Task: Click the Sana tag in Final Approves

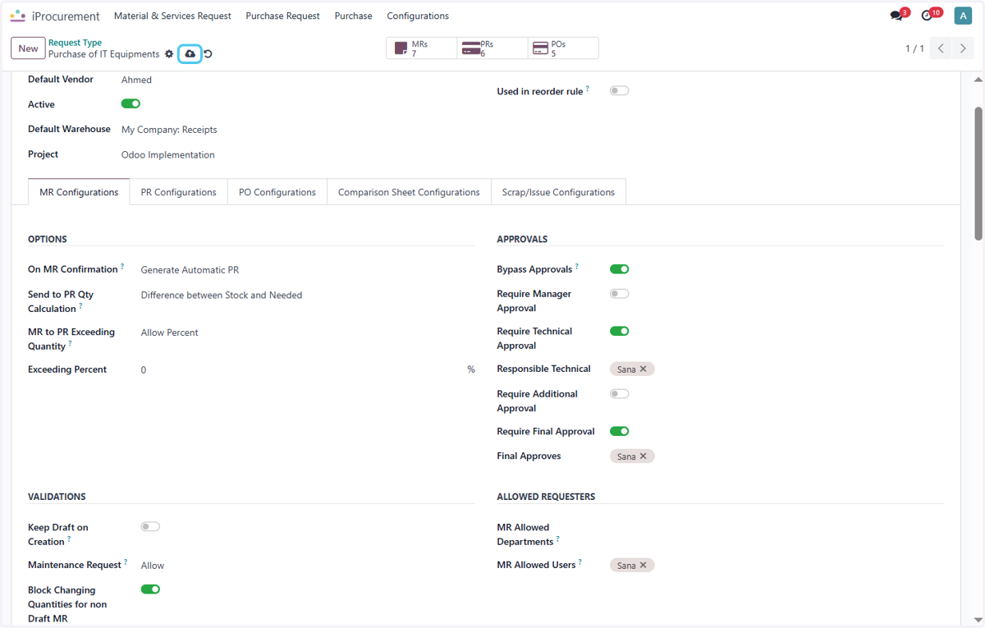Action: click(x=632, y=456)
